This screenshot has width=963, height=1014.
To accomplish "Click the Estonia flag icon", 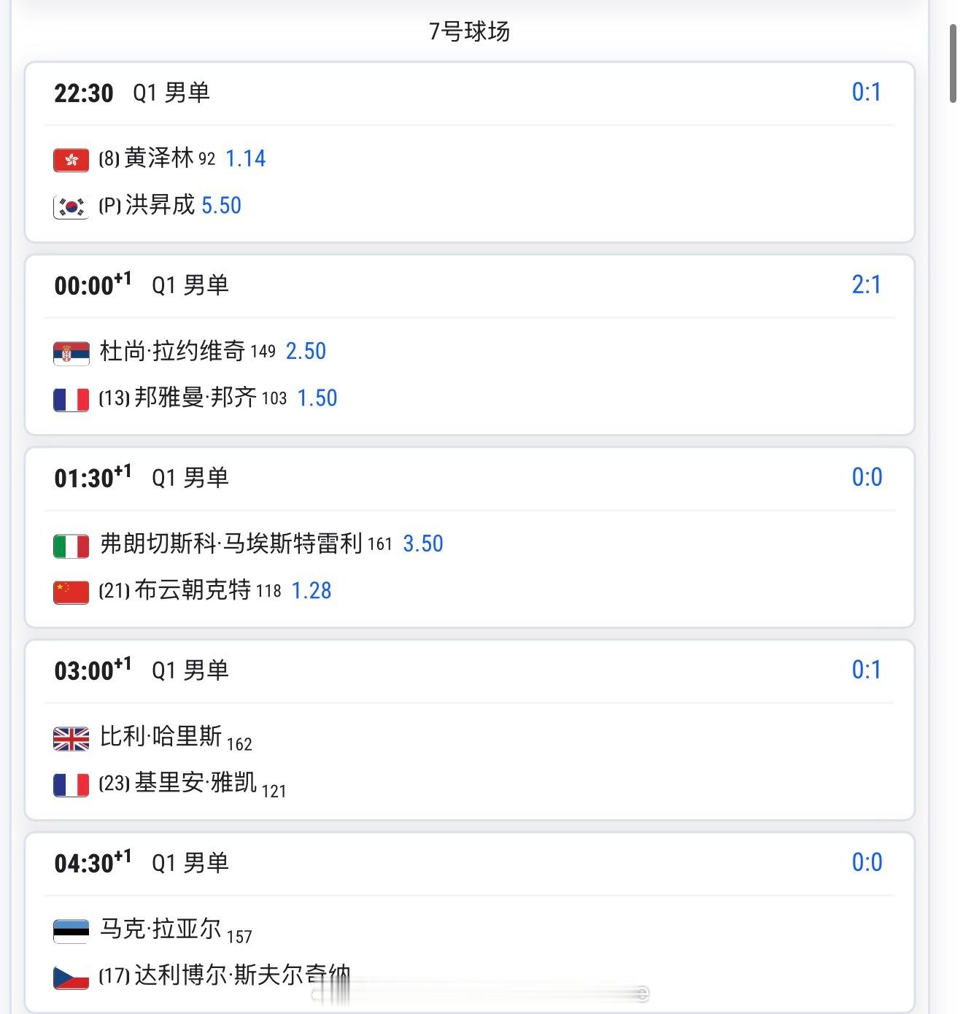I will [x=71, y=931].
